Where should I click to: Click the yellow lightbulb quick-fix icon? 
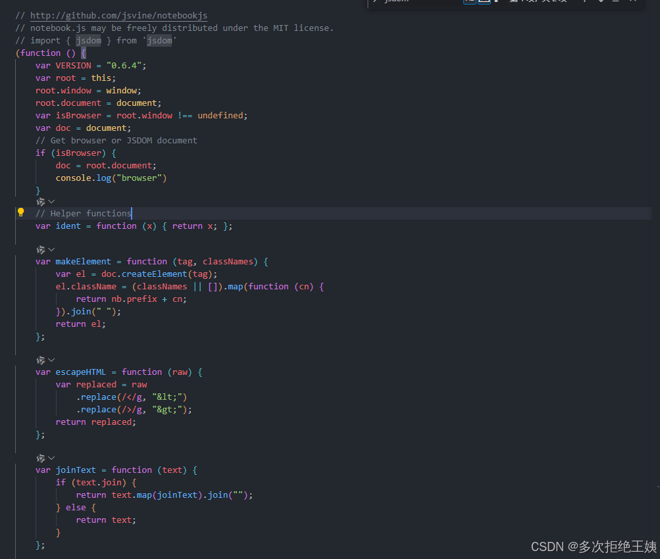pos(20,212)
